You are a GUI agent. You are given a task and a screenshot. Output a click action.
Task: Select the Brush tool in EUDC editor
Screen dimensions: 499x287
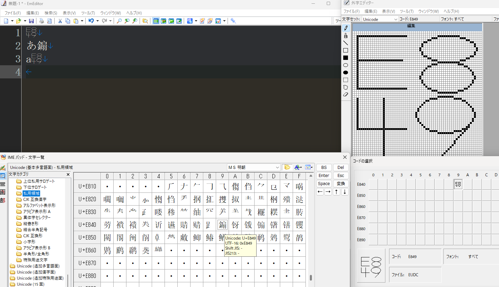[346, 35]
